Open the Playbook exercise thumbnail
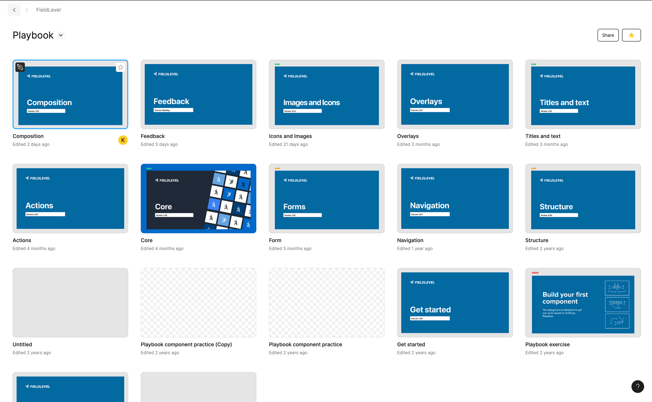This screenshot has width=652, height=402. 583,303
